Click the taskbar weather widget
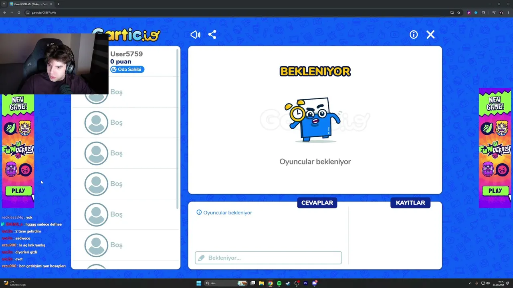 point(14,283)
